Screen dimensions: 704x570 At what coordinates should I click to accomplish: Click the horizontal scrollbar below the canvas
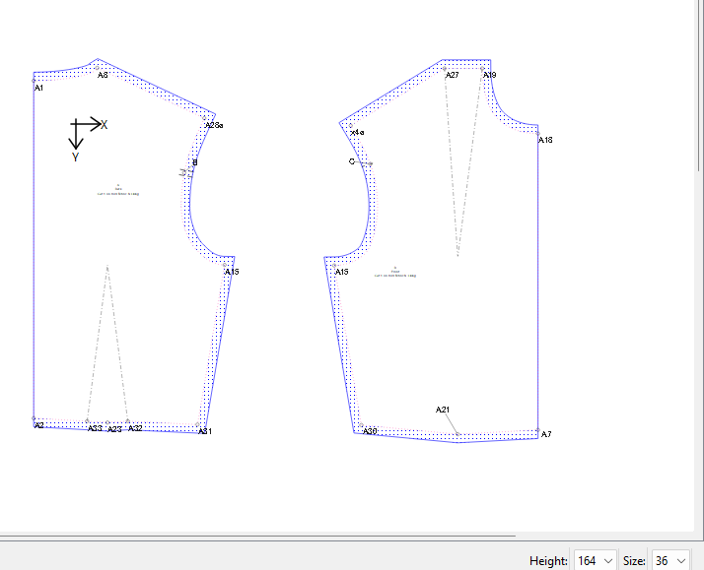(345, 537)
